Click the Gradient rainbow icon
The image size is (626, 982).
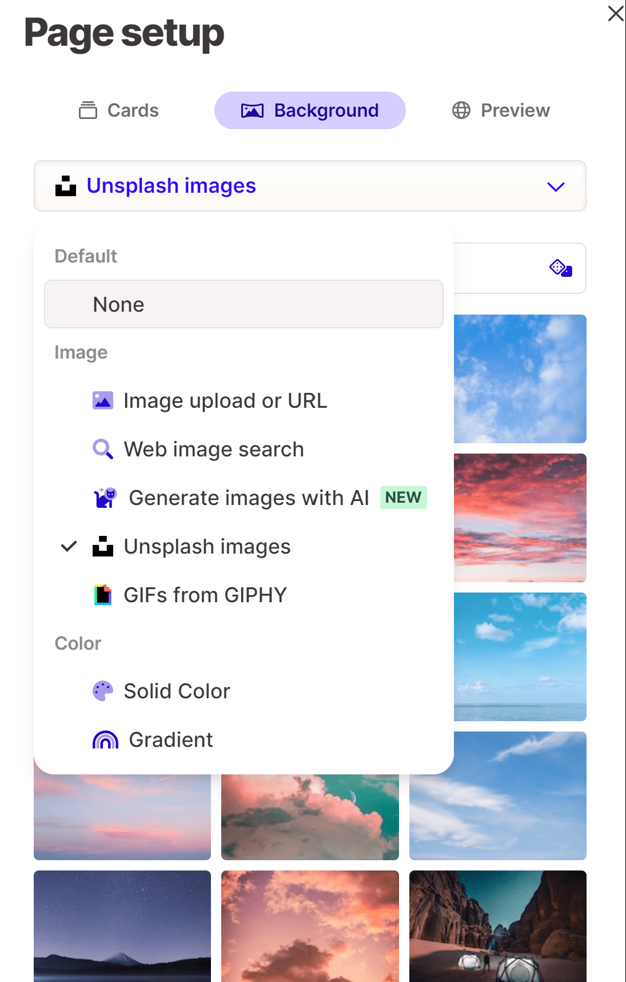click(x=105, y=740)
